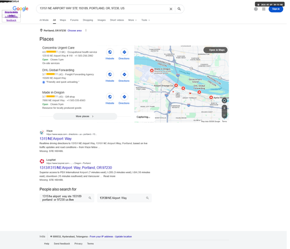
Task: Select Made in Oregon map pin
Action: pos(152,71)
